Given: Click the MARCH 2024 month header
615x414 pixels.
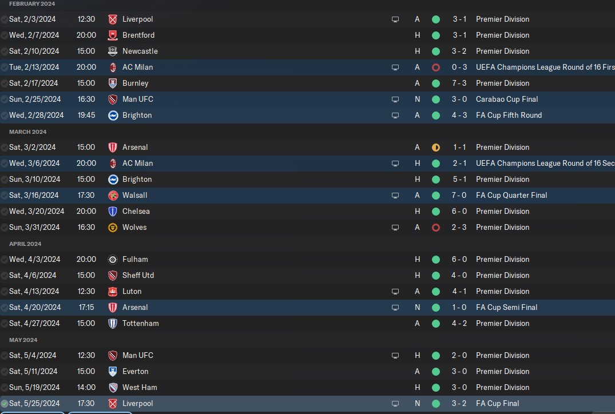Looking at the screenshot, I should pos(27,132).
